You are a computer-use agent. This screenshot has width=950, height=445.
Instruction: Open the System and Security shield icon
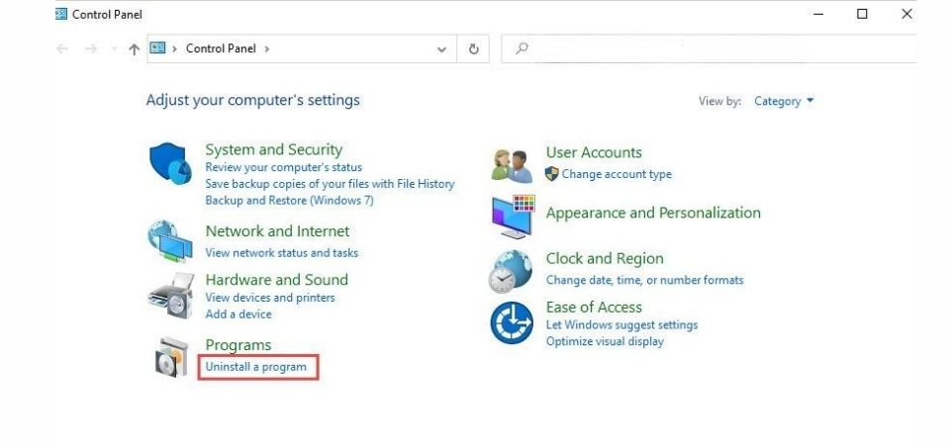coord(170,163)
